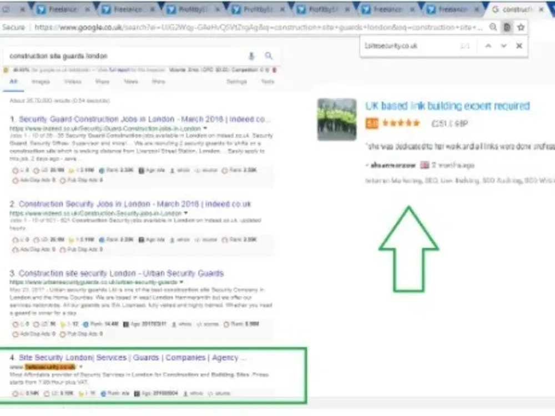Click the orange rating badge in freelancer card
This screenshot has width=555, height=416.
[372, 123]
